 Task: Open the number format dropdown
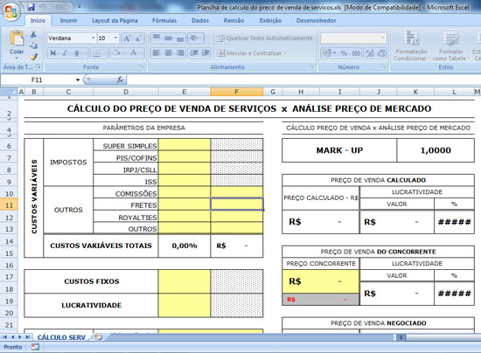click(x=382, y=38)
